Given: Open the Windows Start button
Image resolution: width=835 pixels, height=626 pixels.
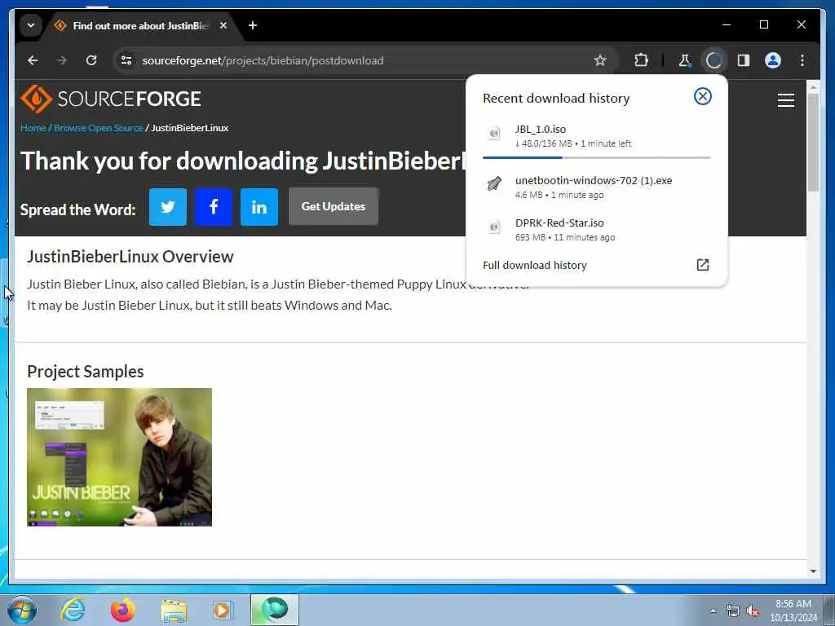Looking at the screenshot, I should [22, 610].
